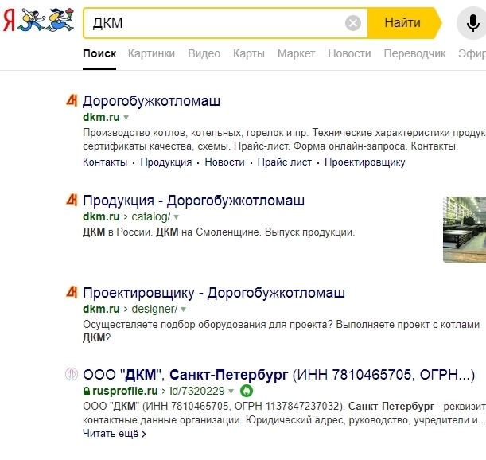The height and width of the screenshot is (460, 486).
Task: Click the green badge icon after id/7320229
Action: [x=247, y=391]
